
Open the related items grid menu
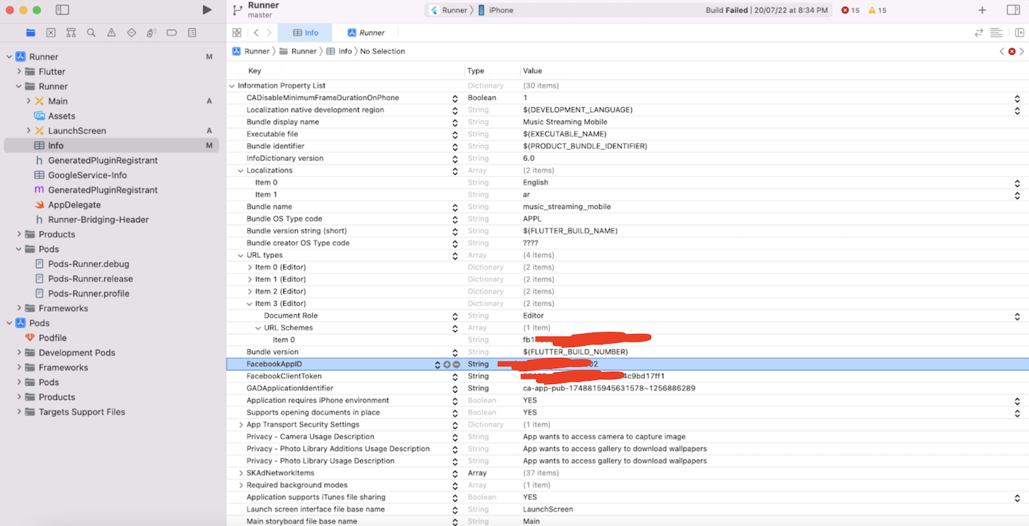pyautogui.click(x=237, y=32)
